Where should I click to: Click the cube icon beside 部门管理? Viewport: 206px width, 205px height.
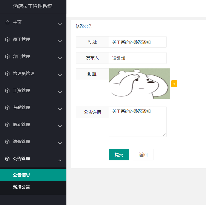(7, 56)
